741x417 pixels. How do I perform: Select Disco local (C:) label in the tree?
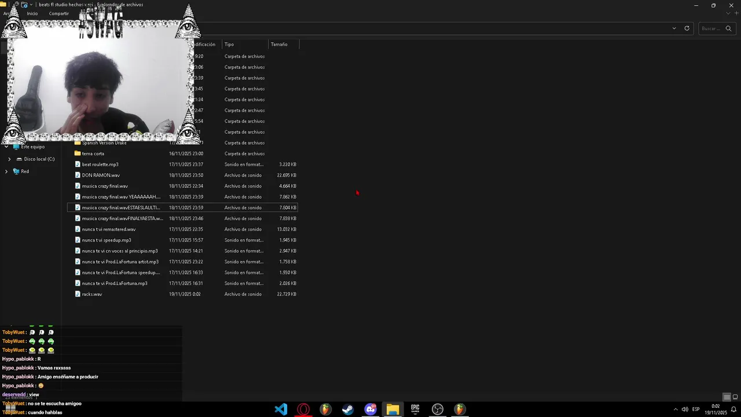pos(39,159)
